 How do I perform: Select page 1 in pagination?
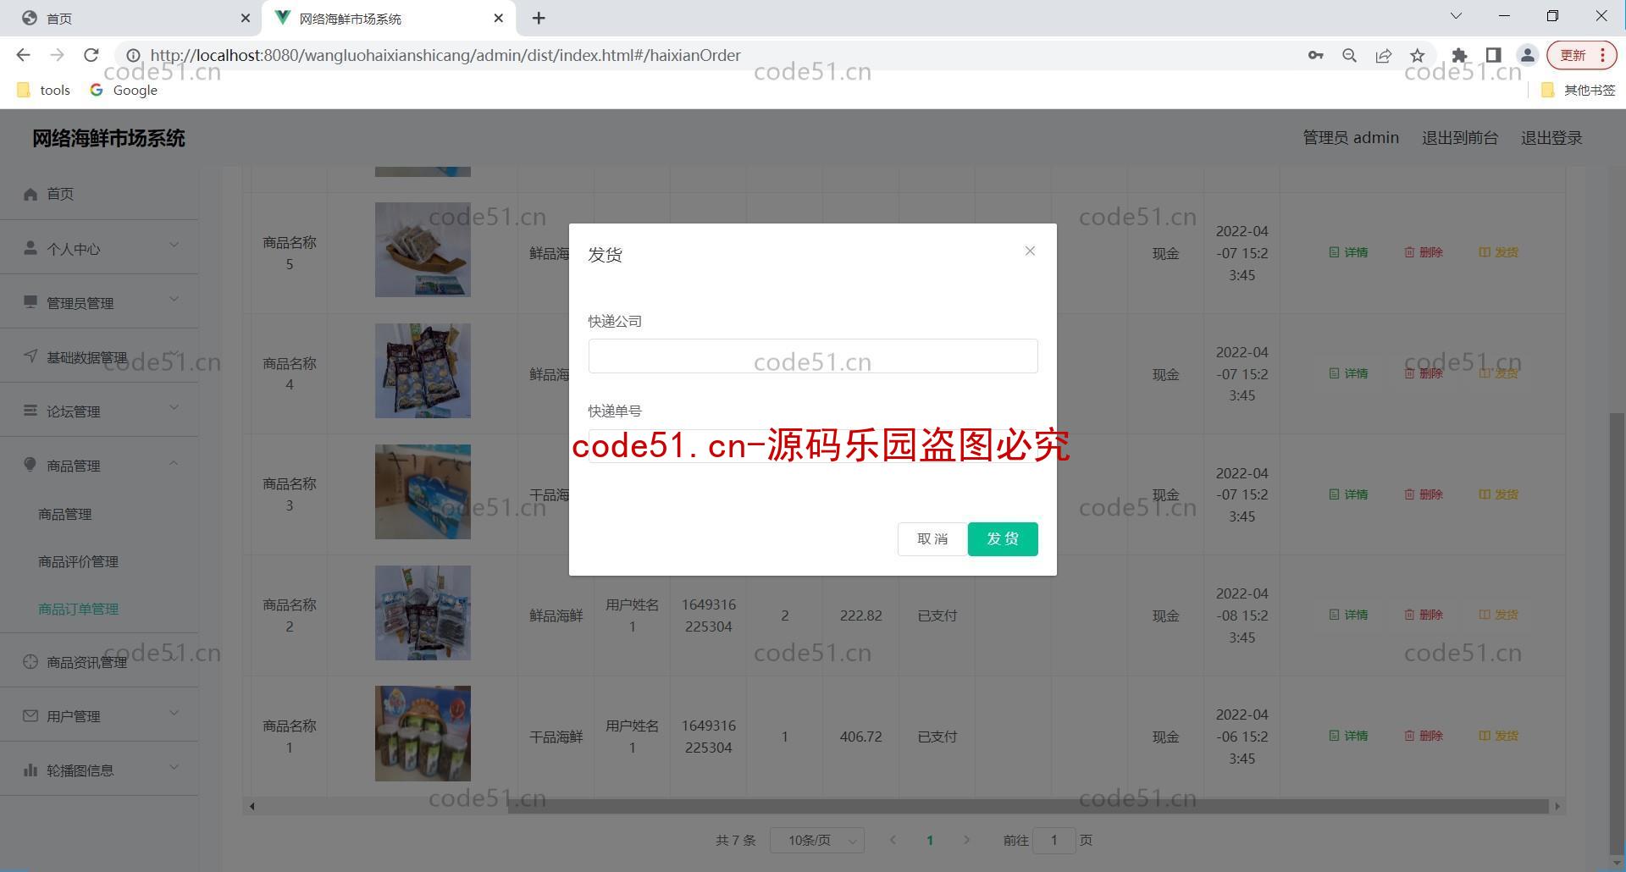pos(930,840)
